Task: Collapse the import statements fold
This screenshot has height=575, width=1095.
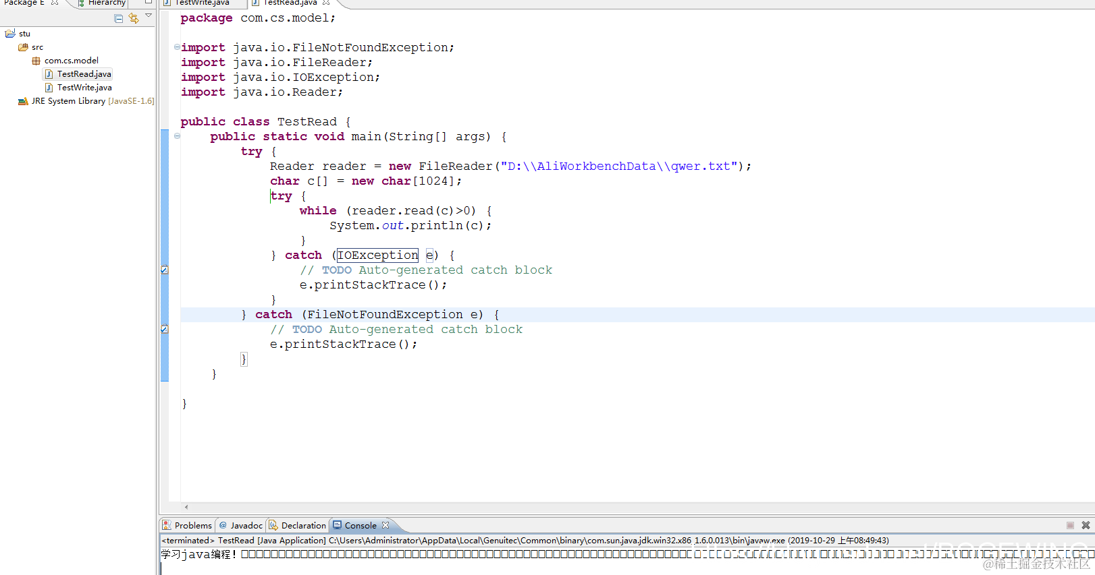Action: 177,47
